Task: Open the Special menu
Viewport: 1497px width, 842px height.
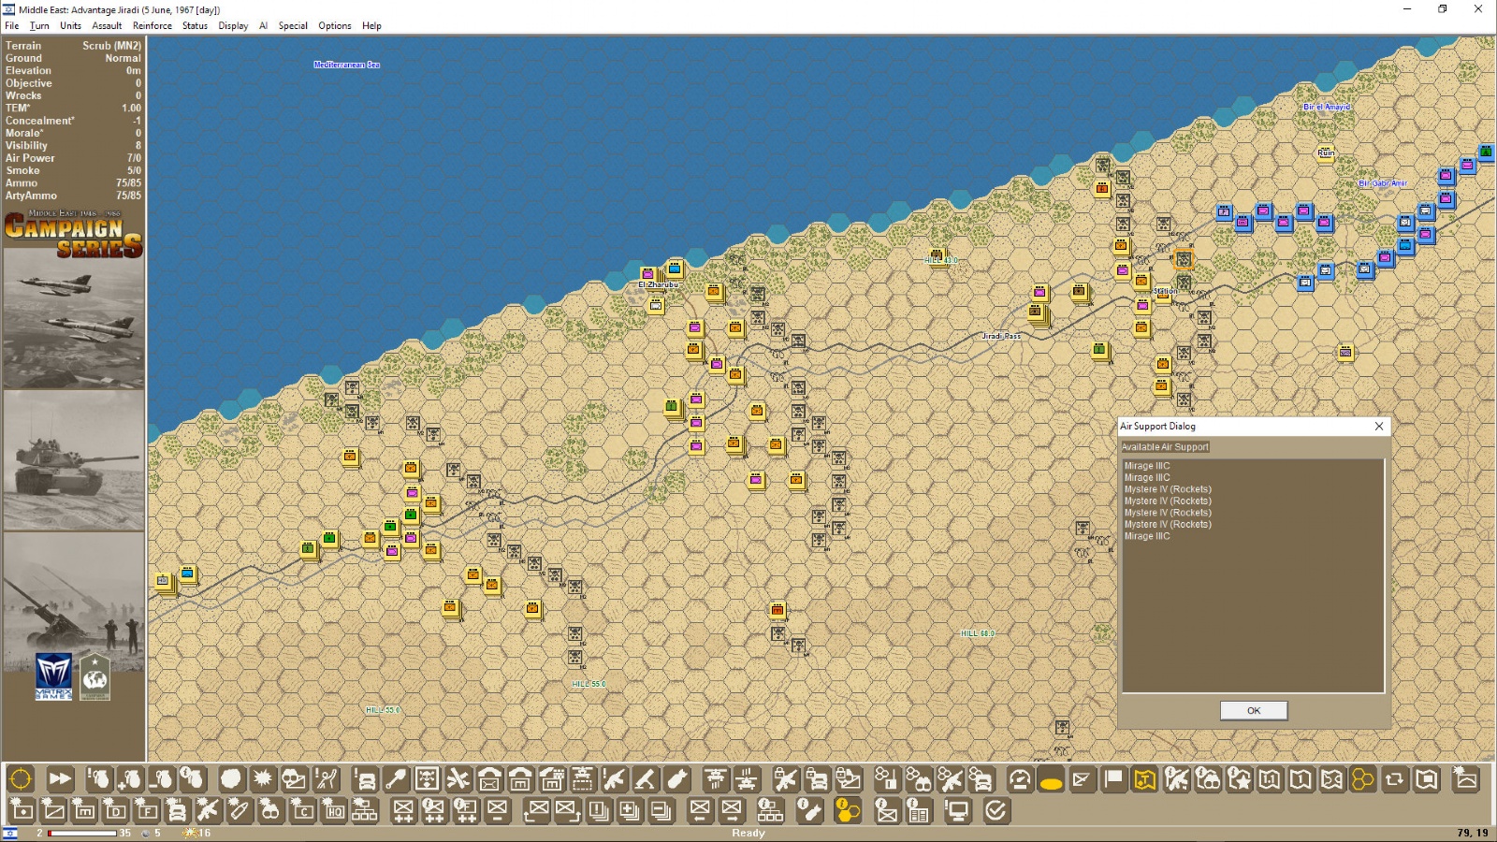Action: 293,25
